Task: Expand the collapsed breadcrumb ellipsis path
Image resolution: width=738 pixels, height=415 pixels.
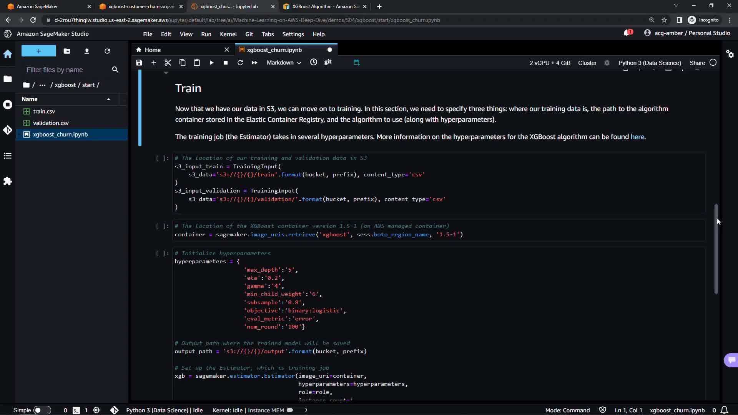Action: [42, 85]
